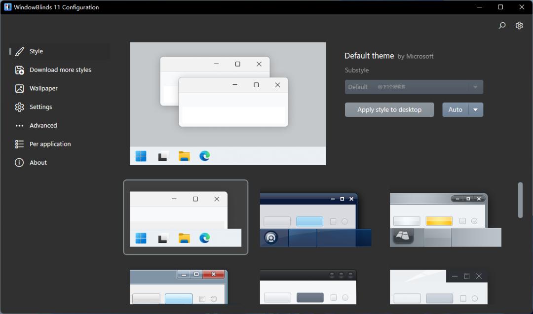Pick the style thumbnail with red close button

tap(179, 287)
